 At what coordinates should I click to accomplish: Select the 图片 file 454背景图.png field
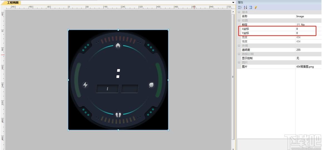point(308,67)
